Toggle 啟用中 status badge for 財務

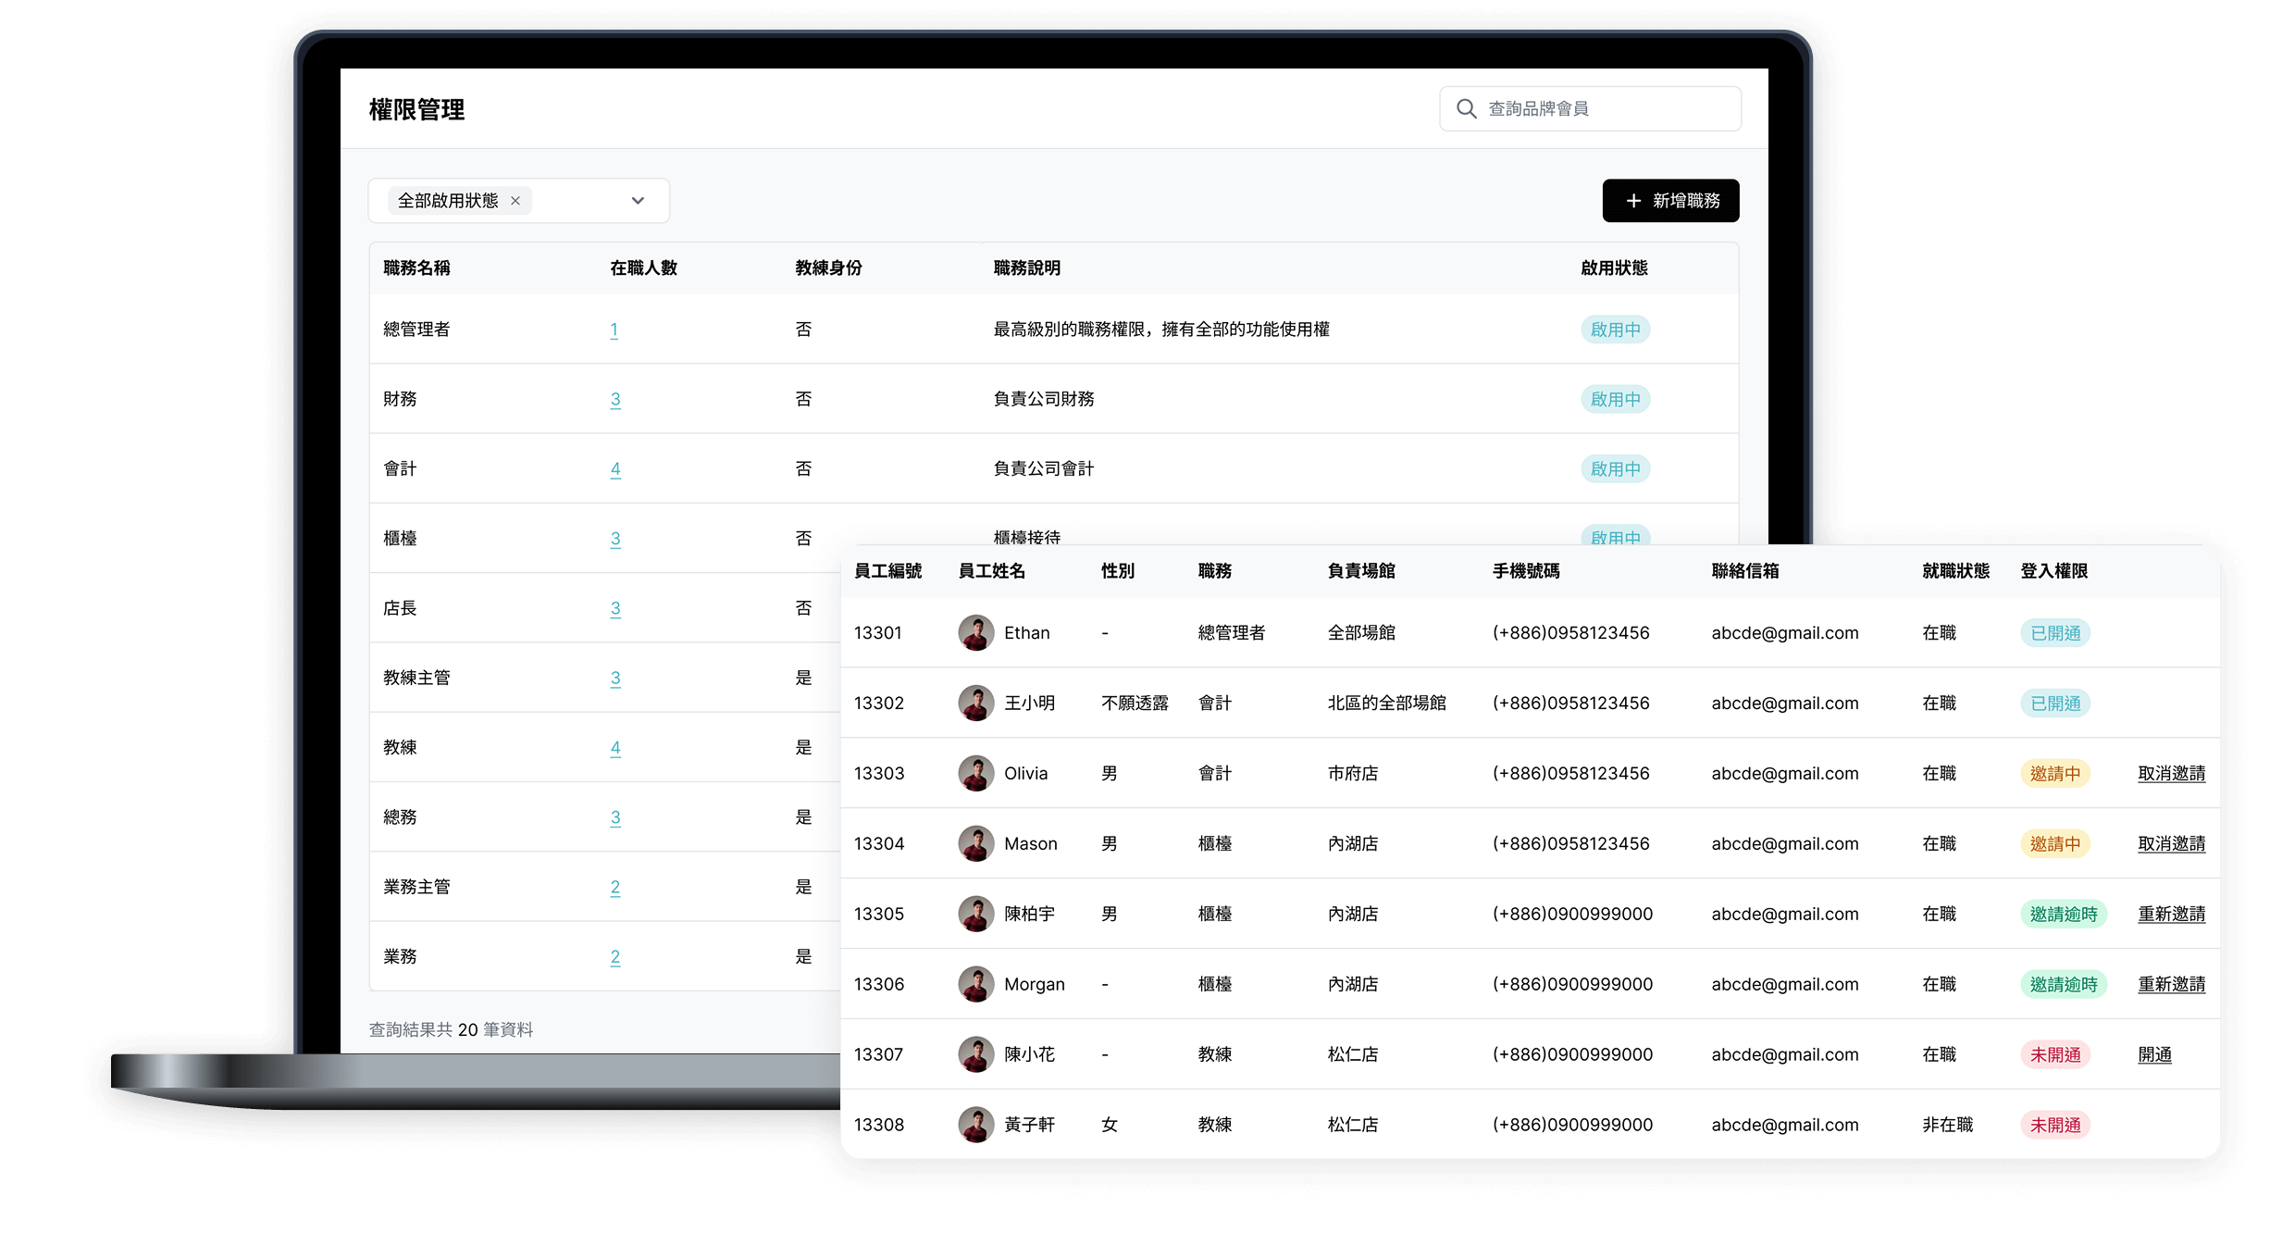click(x=1615, y=399)
